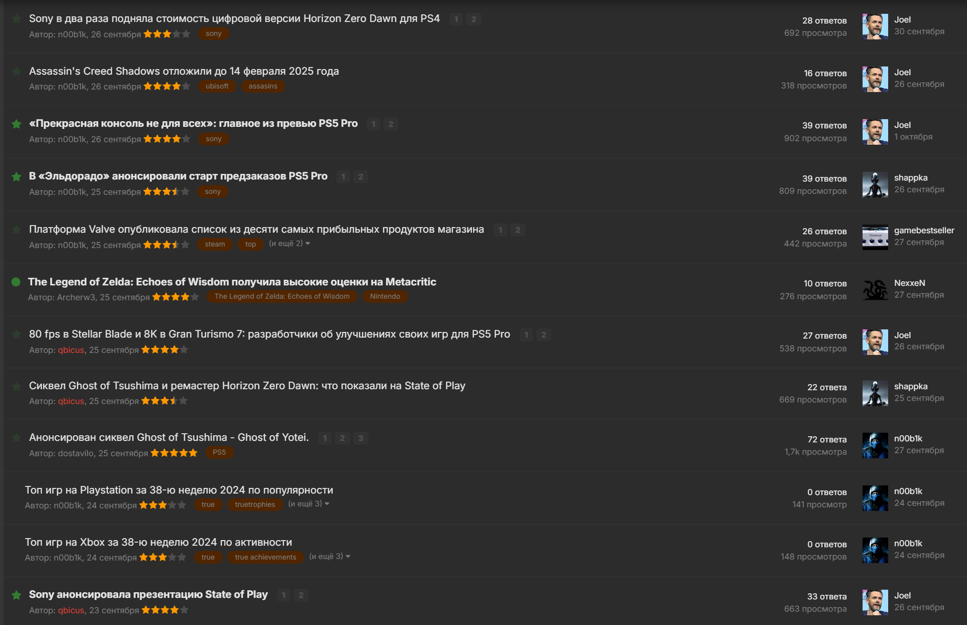The width and height of the screenshot is (967, 625).
Task: Click the star icon beside the Horizon Zero Dawn topic
Action: [x=16, y=19]
